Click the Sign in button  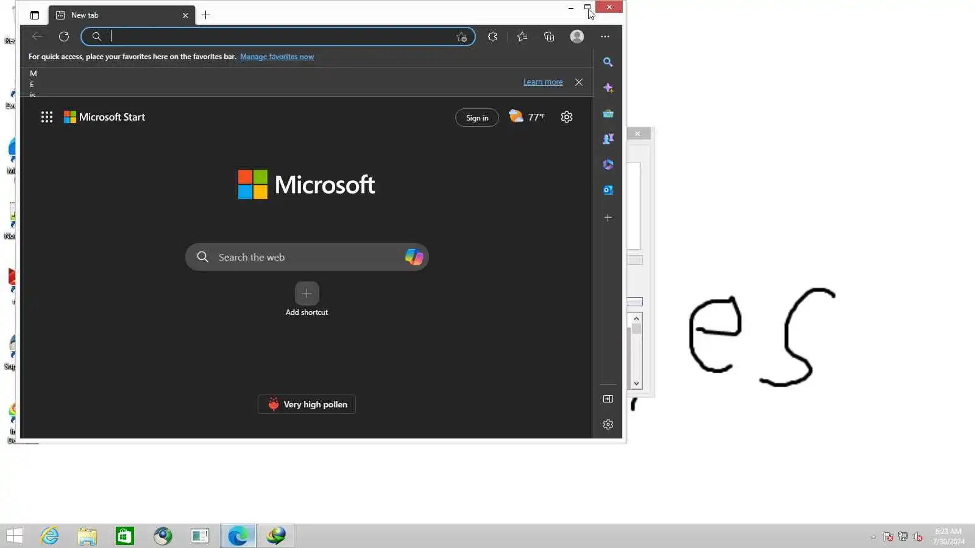coord(477,118)
